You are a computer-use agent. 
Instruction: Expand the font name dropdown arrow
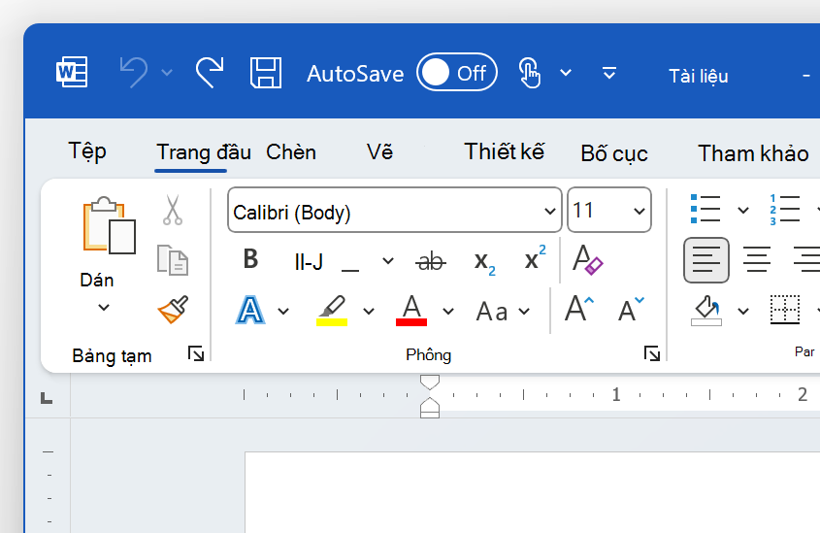click(x=549, y=212)
